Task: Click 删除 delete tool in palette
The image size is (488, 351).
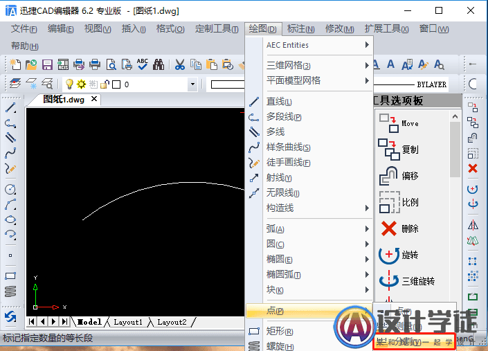Action: pyautogui.click(x=399, y=228)
